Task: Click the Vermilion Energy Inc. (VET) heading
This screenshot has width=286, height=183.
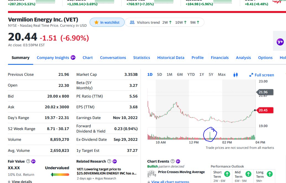Action: [43, 20]
